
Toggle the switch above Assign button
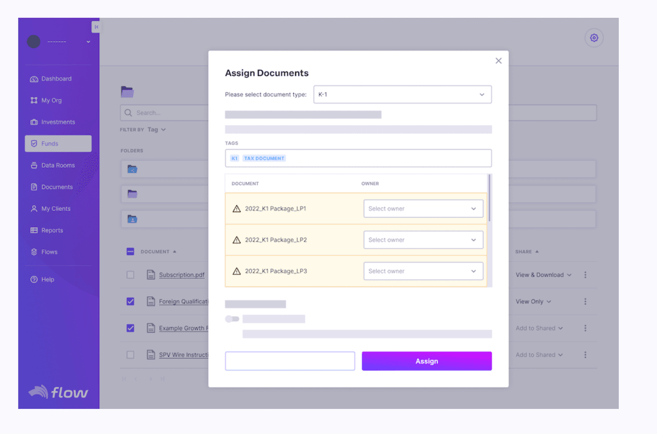point(232,319)
